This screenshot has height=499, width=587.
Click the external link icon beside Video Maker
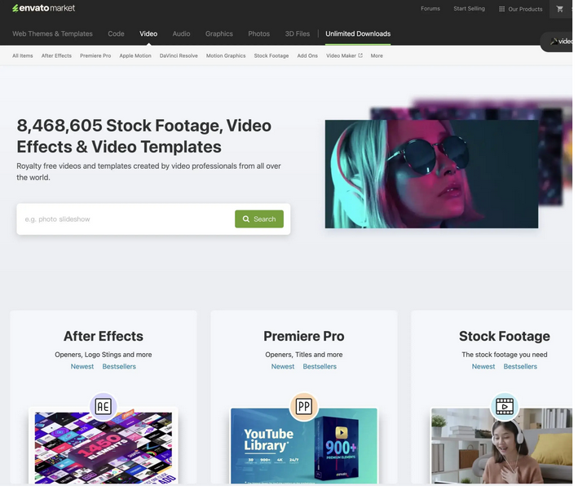tap(360, 55)
